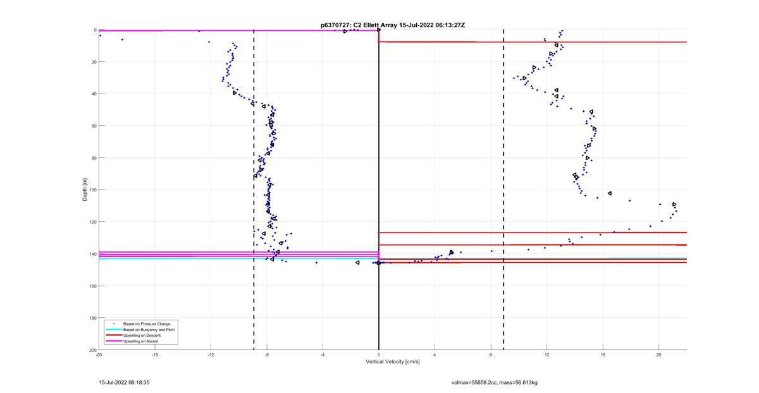Click the velocity axis tick label '8'
This screenshot has width=759, height=393.
pos(491,354)
